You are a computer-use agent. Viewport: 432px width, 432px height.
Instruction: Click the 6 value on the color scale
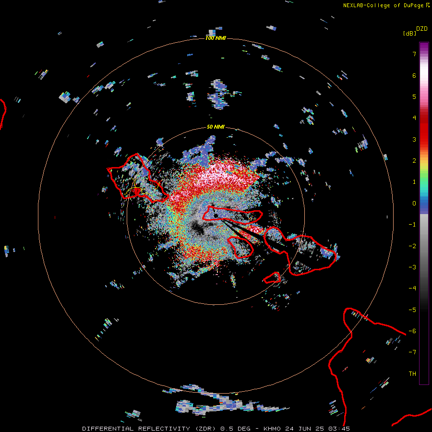click(414, 75)
